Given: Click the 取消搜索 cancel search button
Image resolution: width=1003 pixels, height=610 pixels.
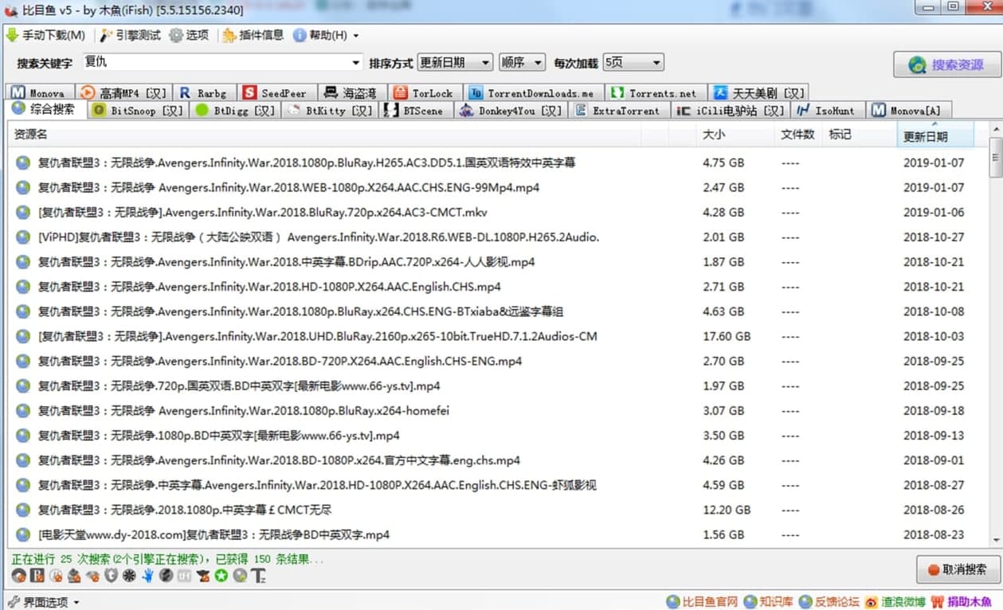Looking at the screenshot, I should pyautogui.click(x=958, y=569).
